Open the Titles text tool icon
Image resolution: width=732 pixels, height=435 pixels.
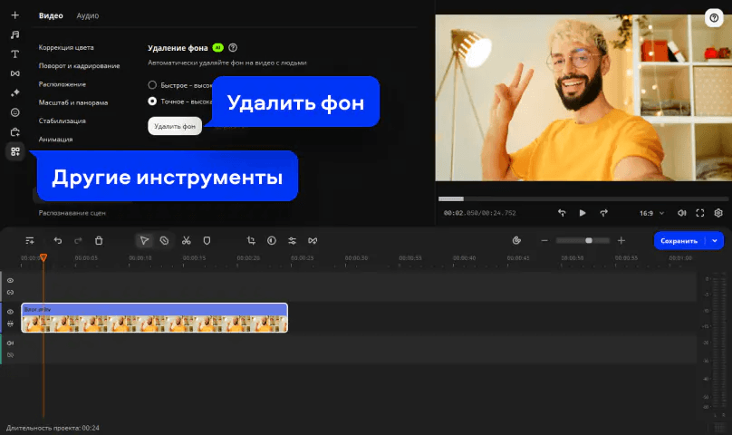click(14, 54)
